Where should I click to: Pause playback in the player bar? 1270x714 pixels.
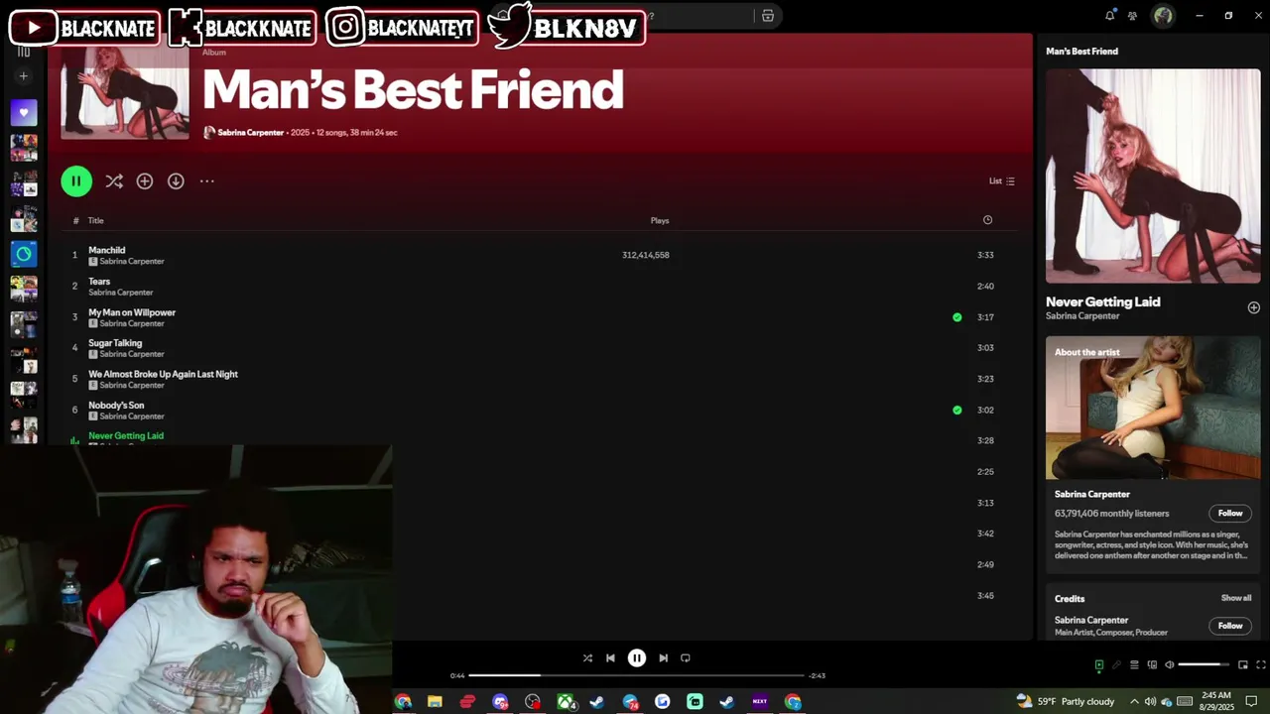[x=637, y=657]
